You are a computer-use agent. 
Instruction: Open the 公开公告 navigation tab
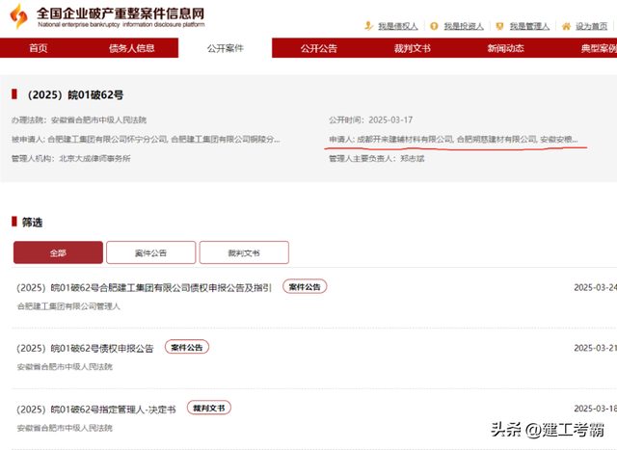tap(319, 48)
